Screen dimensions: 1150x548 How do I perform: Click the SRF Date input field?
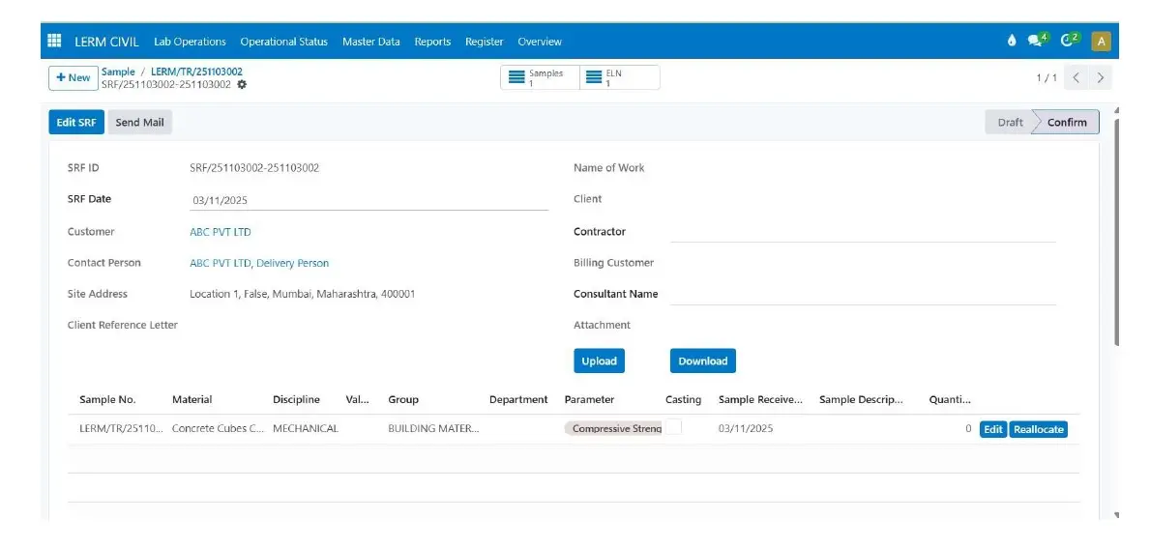pos(369,200)
